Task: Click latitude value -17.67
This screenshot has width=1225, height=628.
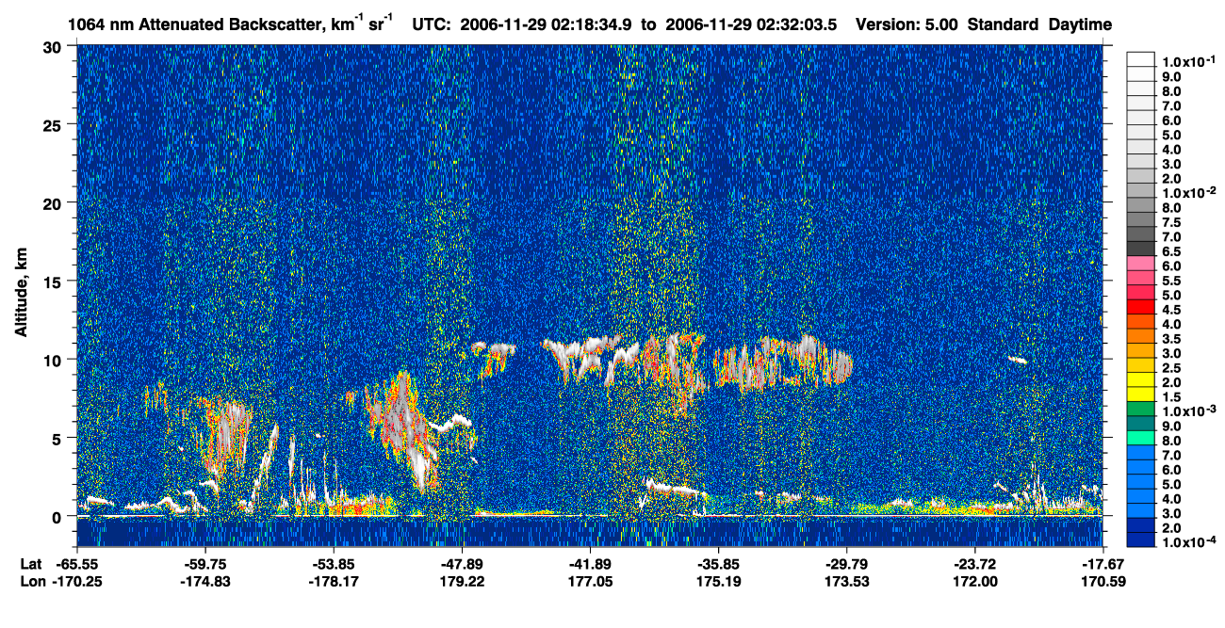Action: tap(1103, 564)
